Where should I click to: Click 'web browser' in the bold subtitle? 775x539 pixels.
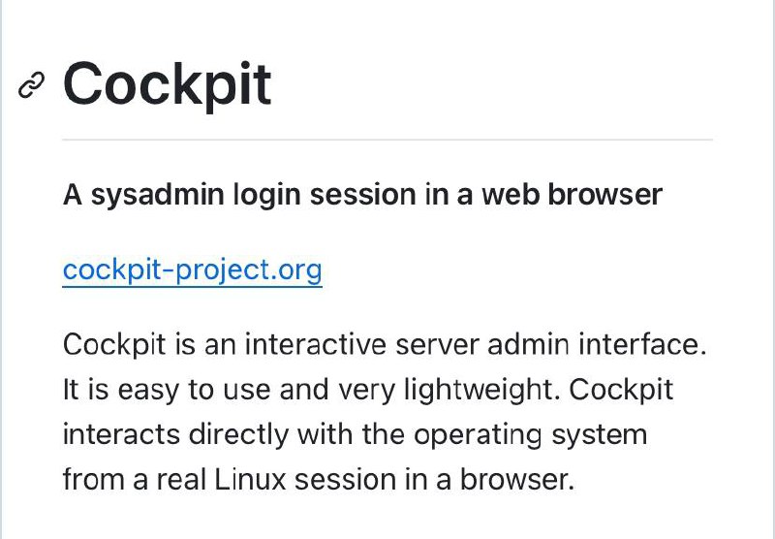pos(572,194)
